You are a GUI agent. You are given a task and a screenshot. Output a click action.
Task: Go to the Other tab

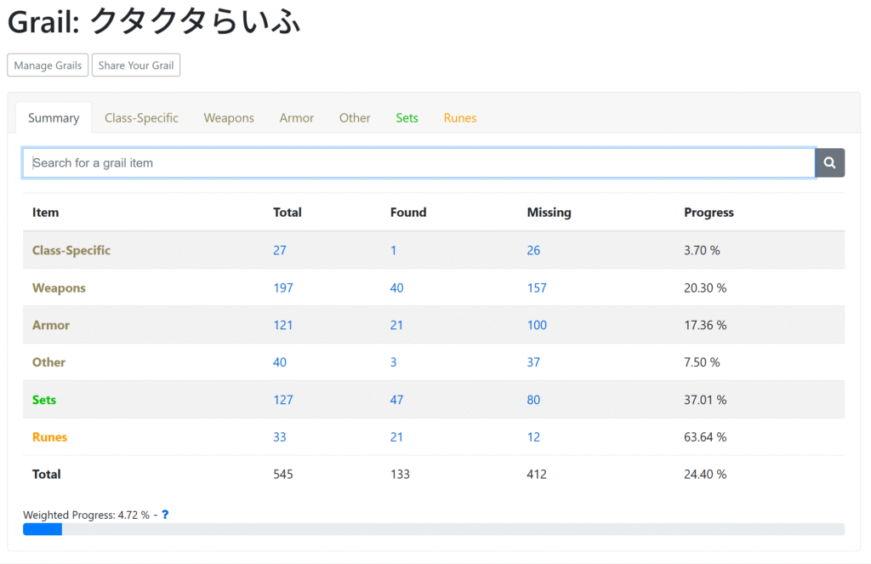355,118
